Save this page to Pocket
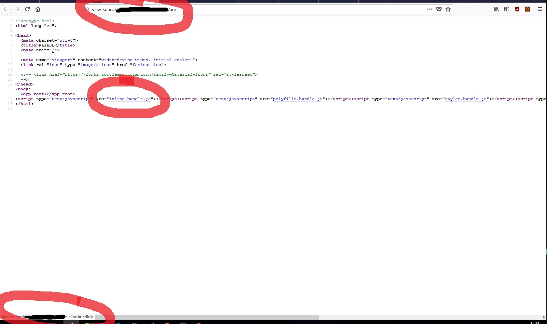 tap(439, 9)
